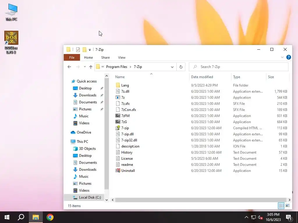Open 3D Objects in navigation pane
The image size is (298, 223).
pyautogui.click(x=87, y=149)
